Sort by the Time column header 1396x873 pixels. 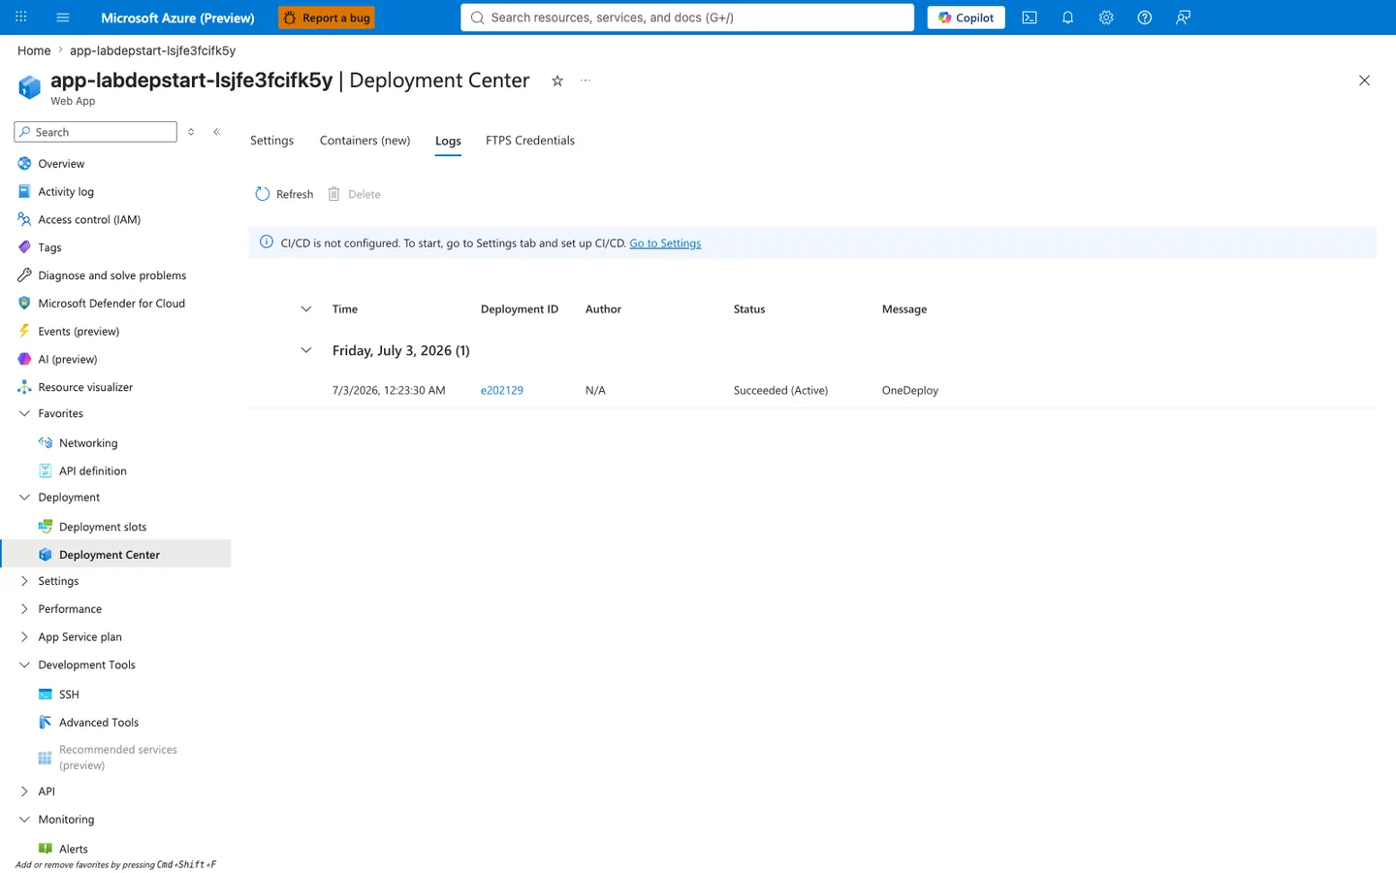tap(345, 309)
